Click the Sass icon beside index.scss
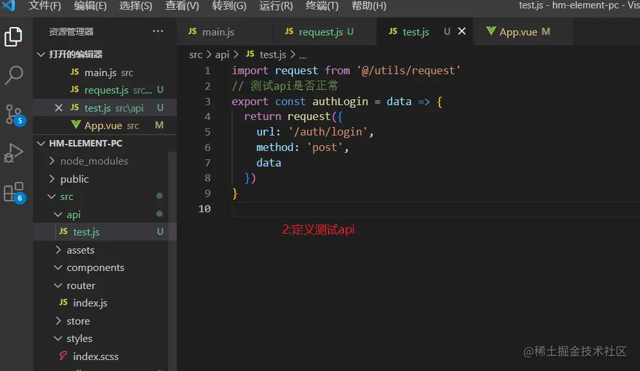 (x=63, y=356)
